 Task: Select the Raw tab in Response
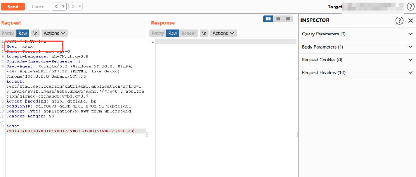click(173, 33)
